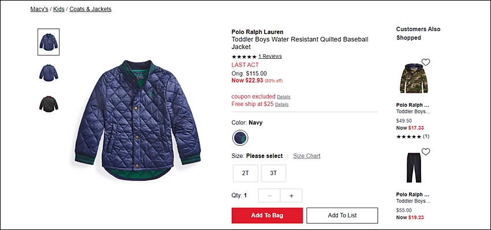View free ship Details link
491x230 pixels.
coord(282,104)
